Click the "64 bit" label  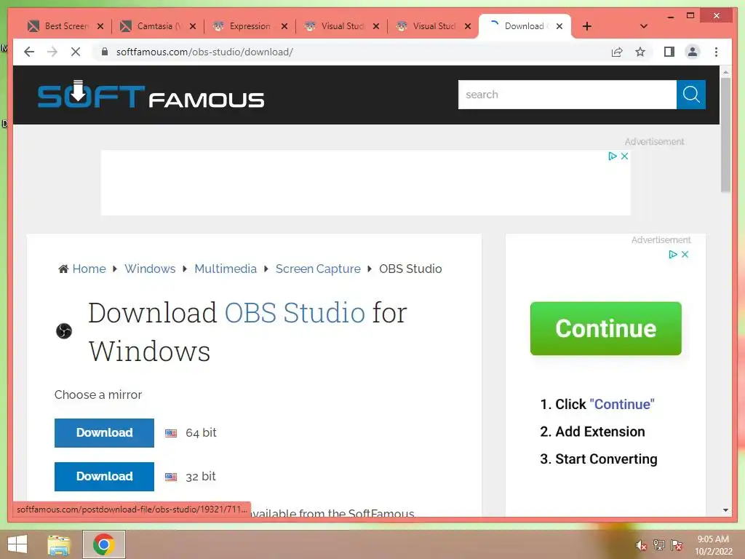[201, 433]
